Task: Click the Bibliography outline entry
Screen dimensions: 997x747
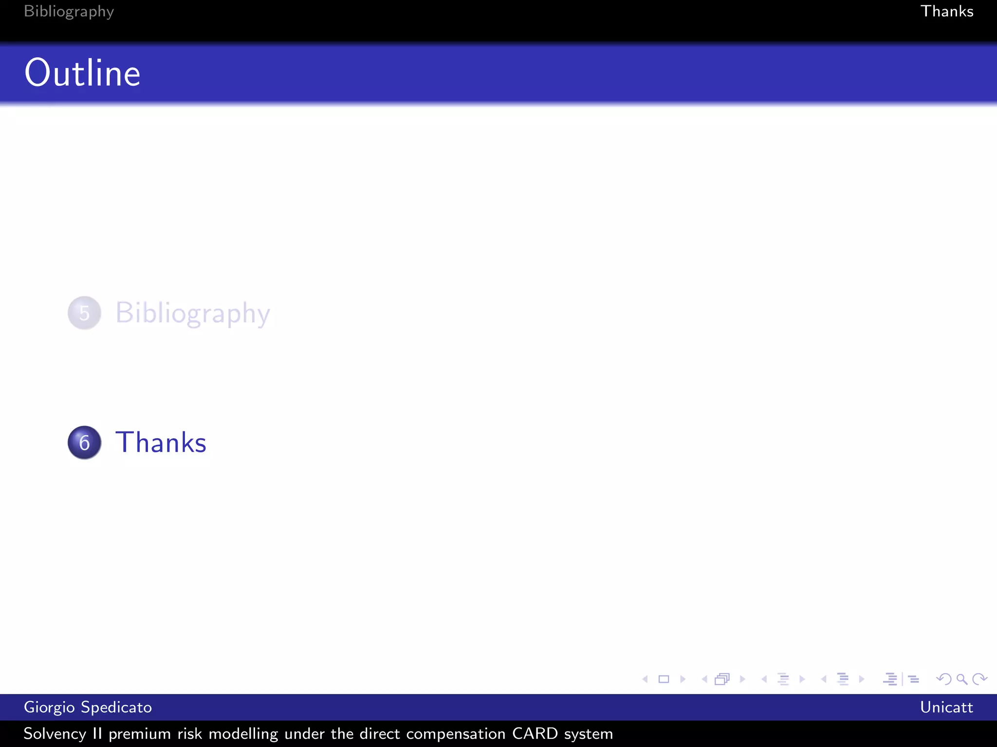Action: (x=192, y=313)
